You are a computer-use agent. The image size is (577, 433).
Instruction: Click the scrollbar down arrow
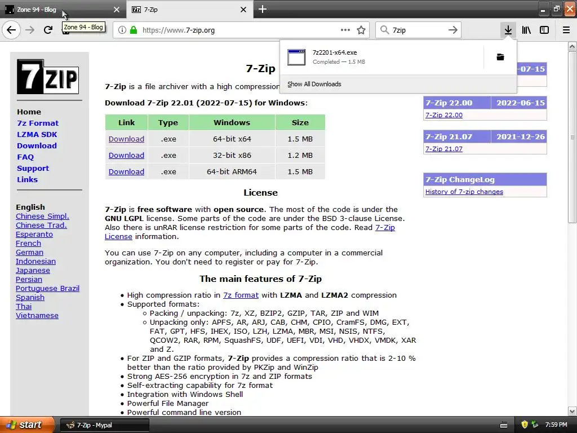[x=572, y=411]
